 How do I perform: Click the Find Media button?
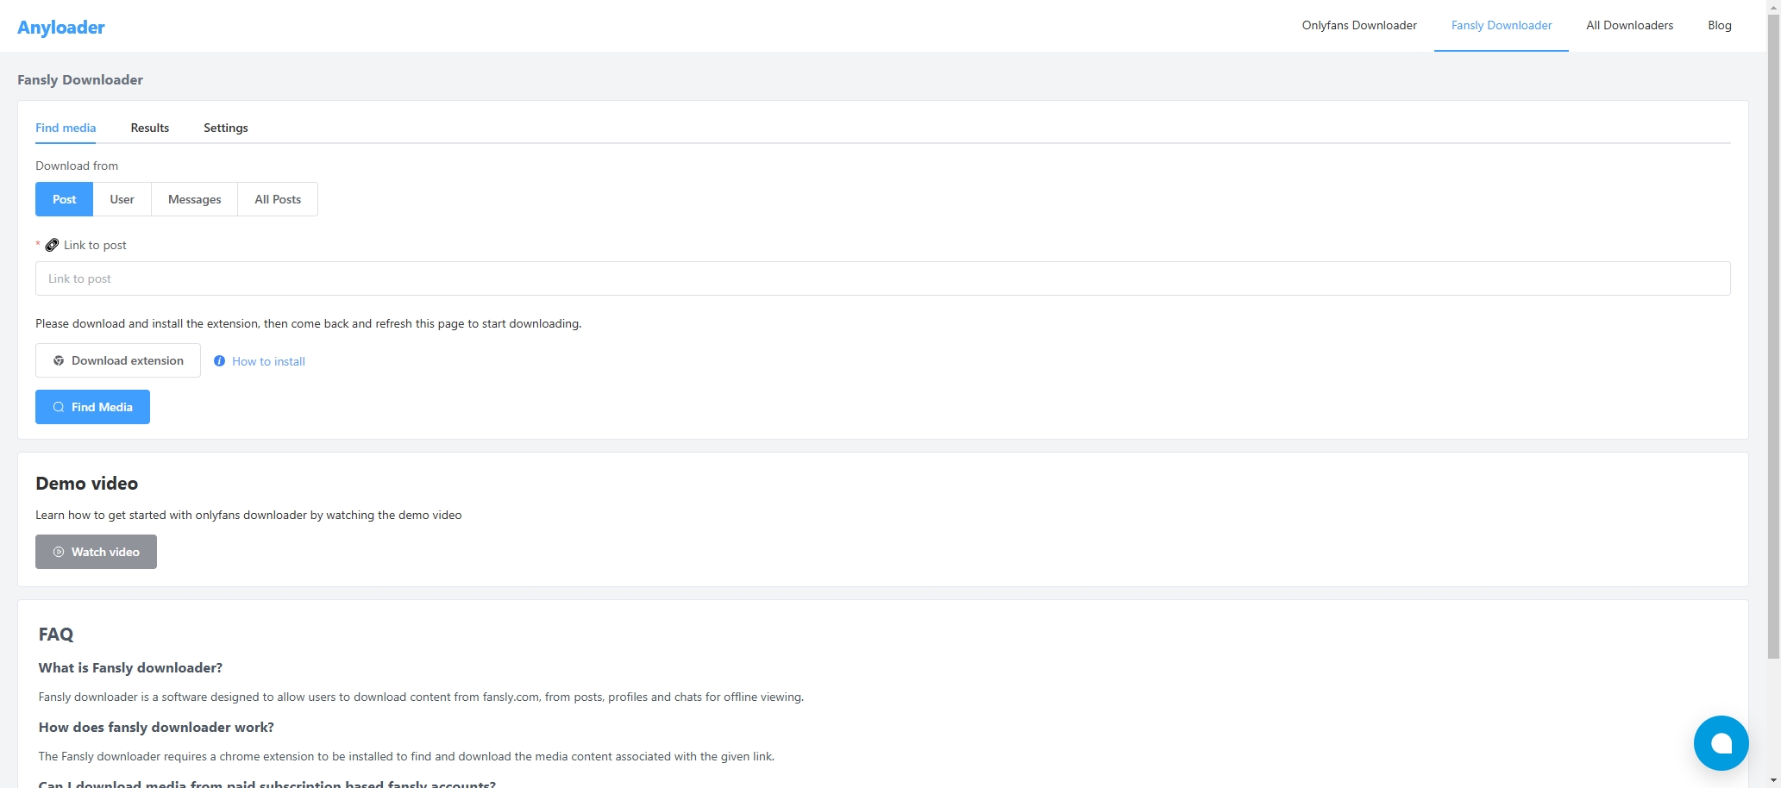pos(92,407)
